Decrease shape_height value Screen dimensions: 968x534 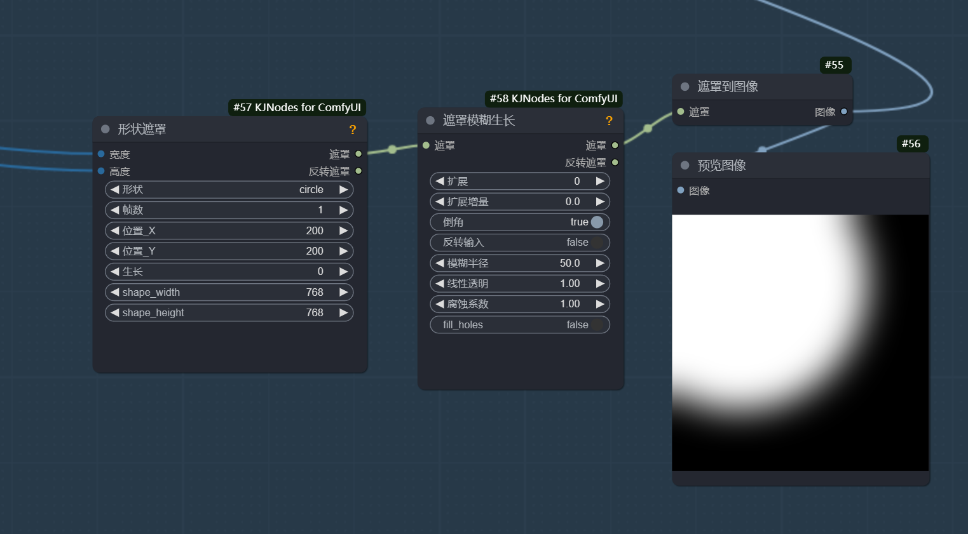(115, 312)
